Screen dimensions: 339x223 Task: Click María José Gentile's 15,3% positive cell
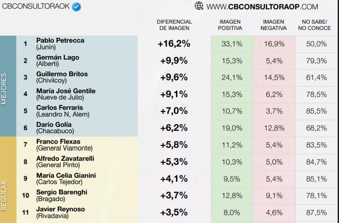coord(232,95)
